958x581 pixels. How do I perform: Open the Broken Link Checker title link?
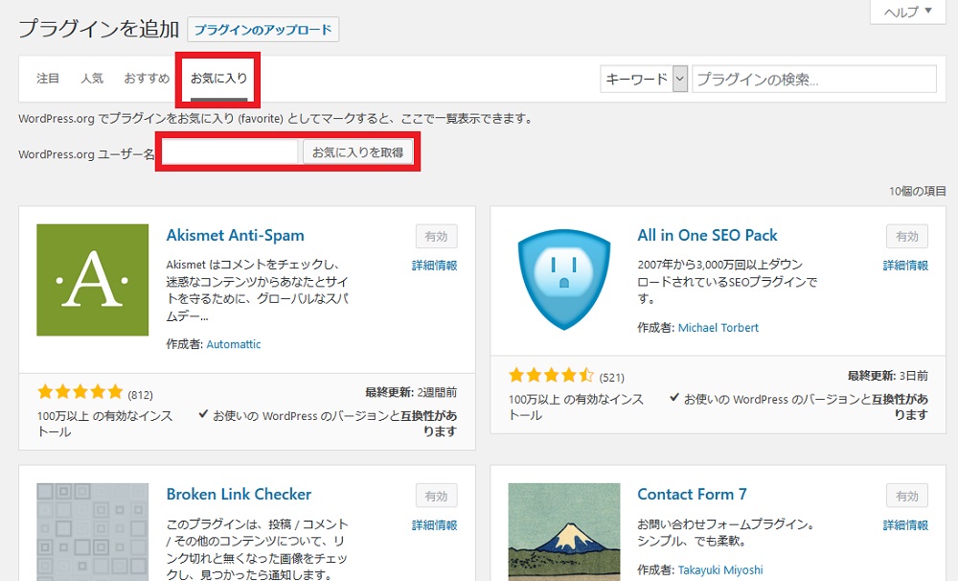pyautogui.click(x=239, y=494)
